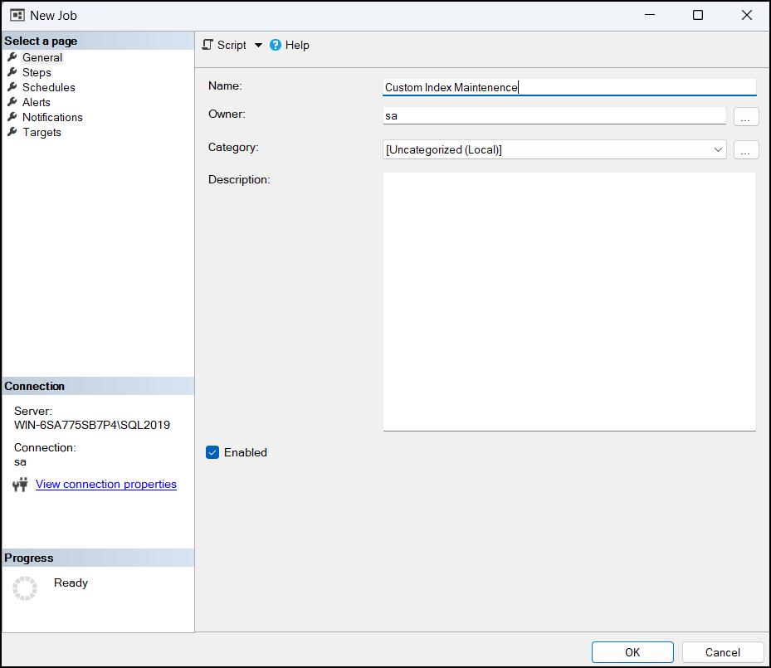Select the Targets page icon
Image resolution: width=771 pixels, height=668 pixels.
coord(12,132)
